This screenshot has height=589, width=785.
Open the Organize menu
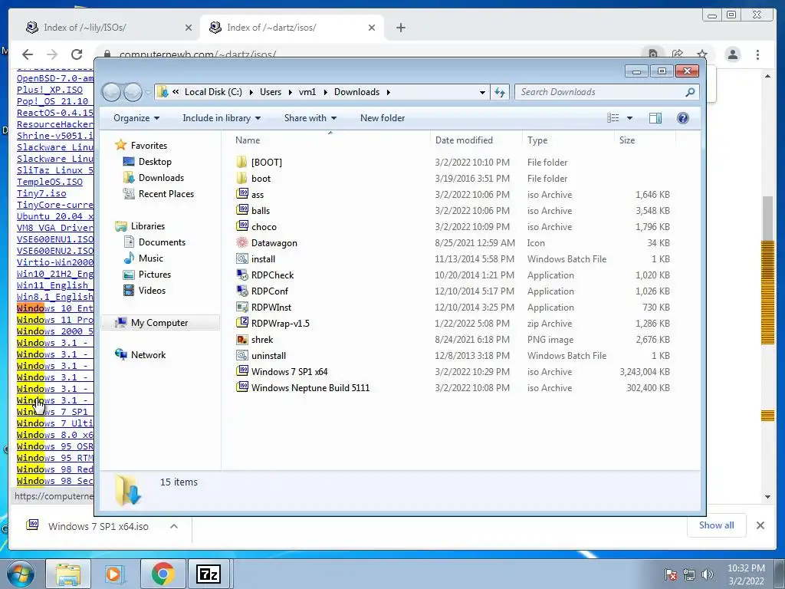[136, 118]
